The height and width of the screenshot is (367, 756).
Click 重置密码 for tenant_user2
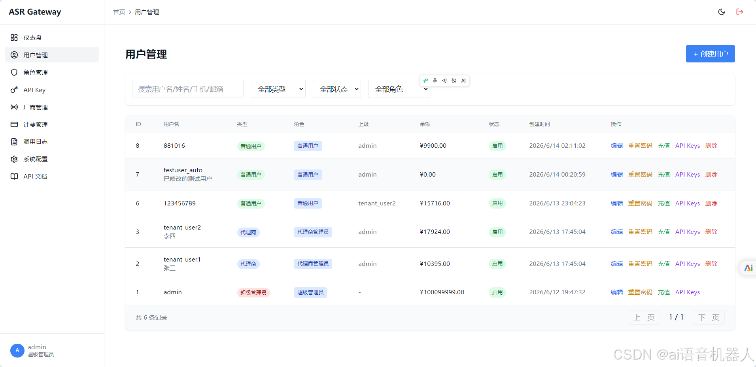click(640, 232)
